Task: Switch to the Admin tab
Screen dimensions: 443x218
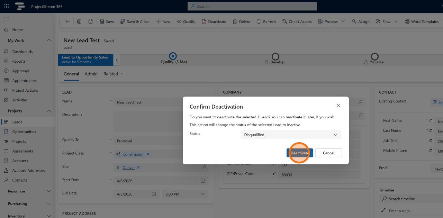Action: pyautogui.click(x=91, y=74)
